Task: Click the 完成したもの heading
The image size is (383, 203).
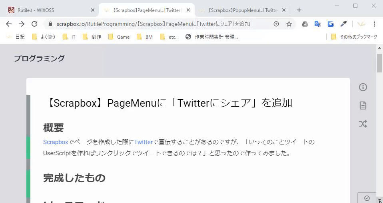Action: tap(74, 178)
